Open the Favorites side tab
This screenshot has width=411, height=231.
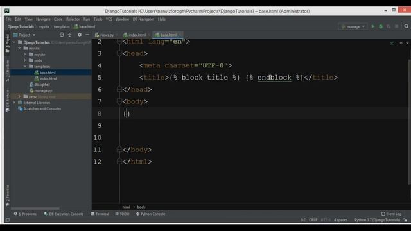click(x=7, y=196)
